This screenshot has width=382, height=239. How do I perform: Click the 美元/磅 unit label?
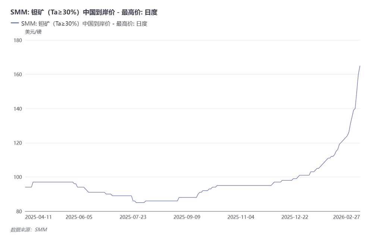[x=33, y=32]
